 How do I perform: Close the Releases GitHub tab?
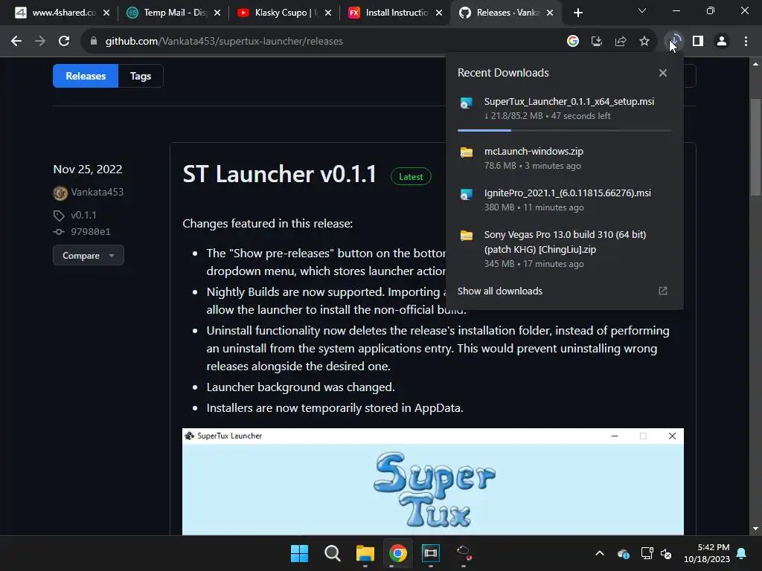(x=550, y=13)
